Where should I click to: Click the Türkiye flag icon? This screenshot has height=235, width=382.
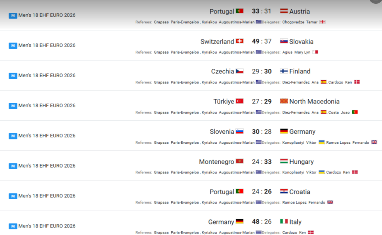pyautogui.click(x=239, y=101)
